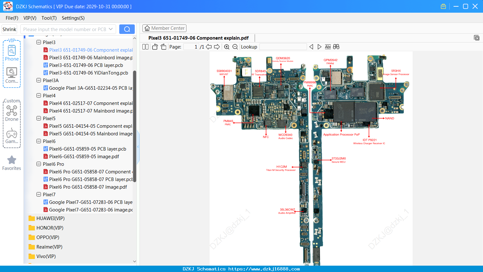This screenshot has width=483, height=272.
Task: Click the blue search button
Action: [x=127, y=29]
